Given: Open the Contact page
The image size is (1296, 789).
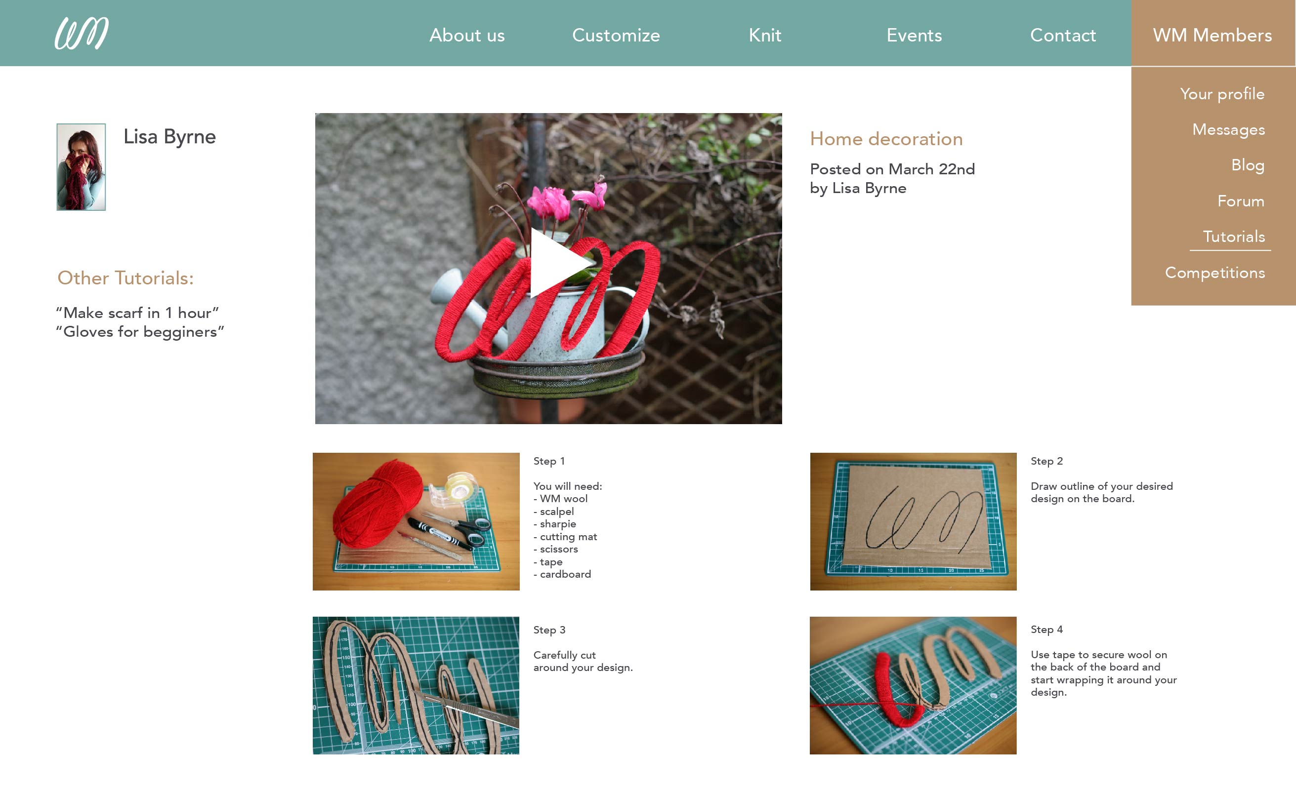Looking at the screenshot, I should click(x=1063, y=35).
